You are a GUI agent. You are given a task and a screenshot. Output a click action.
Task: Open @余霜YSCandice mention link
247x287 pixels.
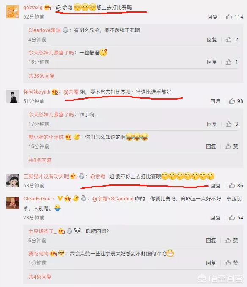click(113, 199)
